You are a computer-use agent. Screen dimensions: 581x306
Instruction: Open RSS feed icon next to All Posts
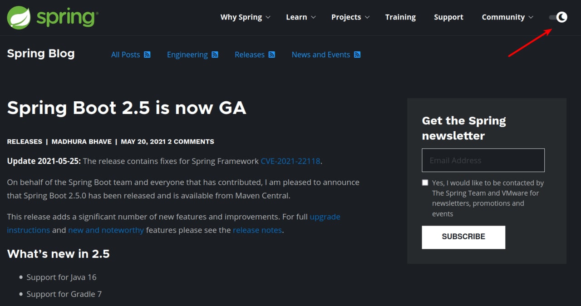pos(147,54)
